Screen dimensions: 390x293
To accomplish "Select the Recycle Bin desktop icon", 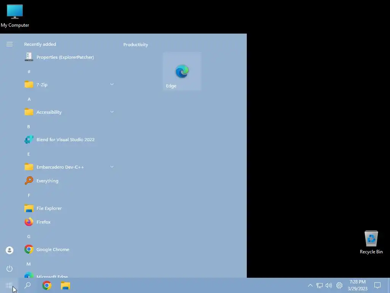I will [x=371, y=242].
